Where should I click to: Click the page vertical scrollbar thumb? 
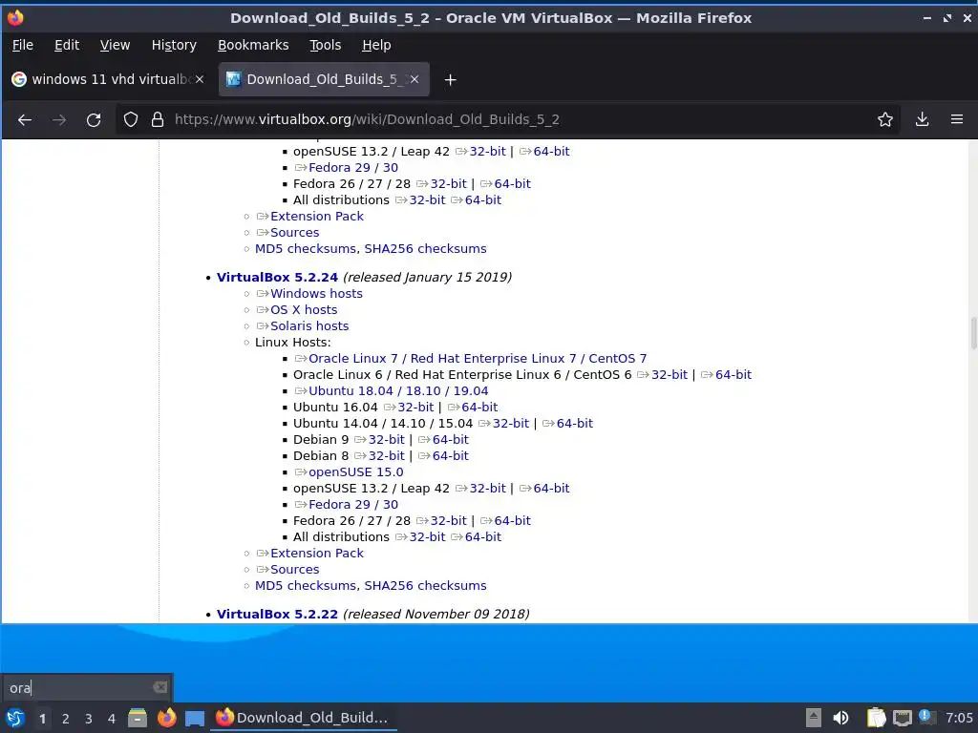(973, 333)
